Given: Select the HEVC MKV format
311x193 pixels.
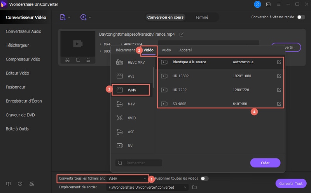Looking at the screenshot, I should pyautogui.click(x=132, y=62).
